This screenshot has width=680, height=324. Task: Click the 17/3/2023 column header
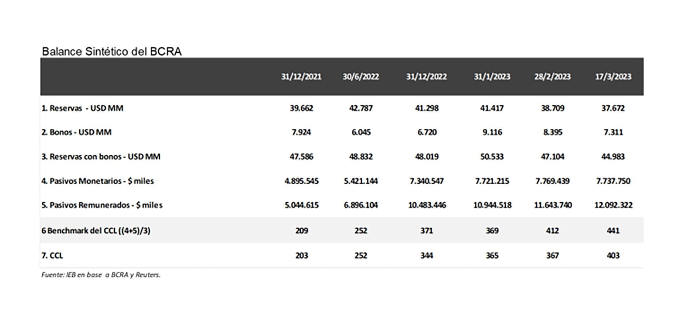(613, 77)
